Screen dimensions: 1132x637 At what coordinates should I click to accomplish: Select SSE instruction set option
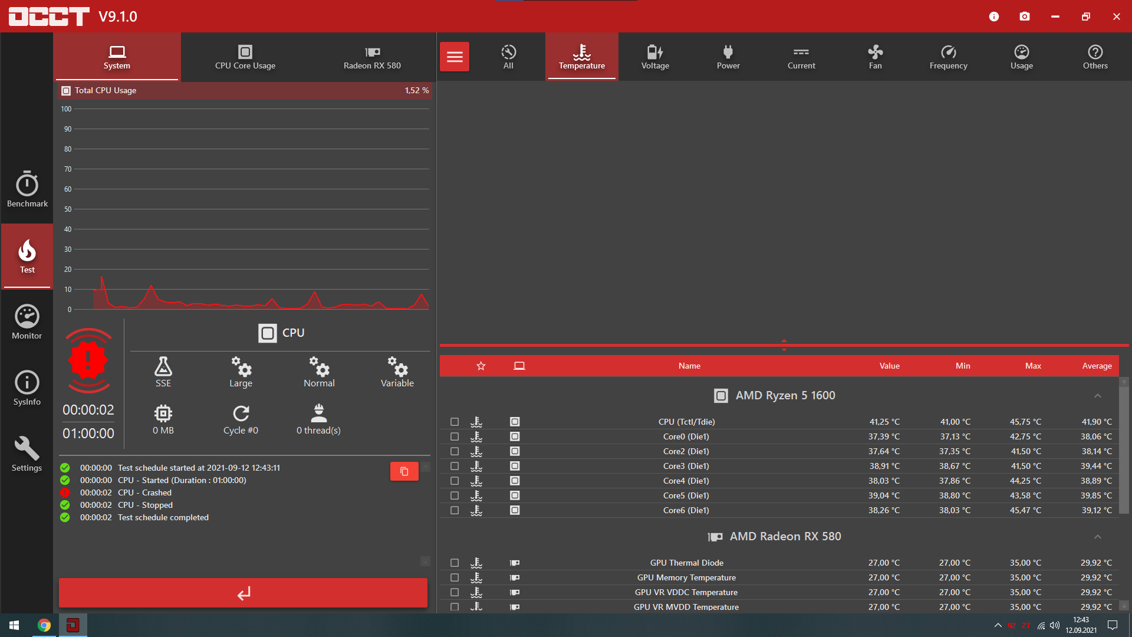coord(163,372)
